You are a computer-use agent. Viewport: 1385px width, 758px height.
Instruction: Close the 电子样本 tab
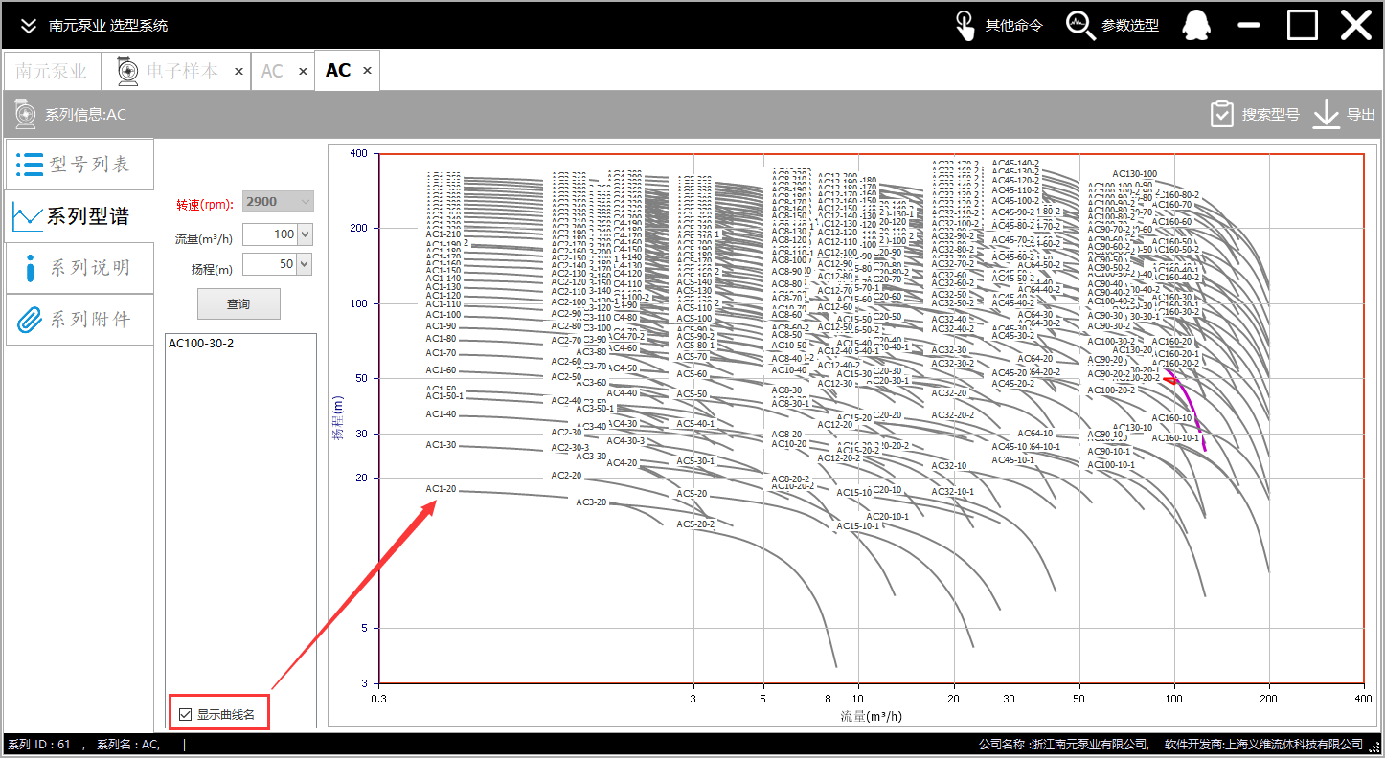click(238, 72)
